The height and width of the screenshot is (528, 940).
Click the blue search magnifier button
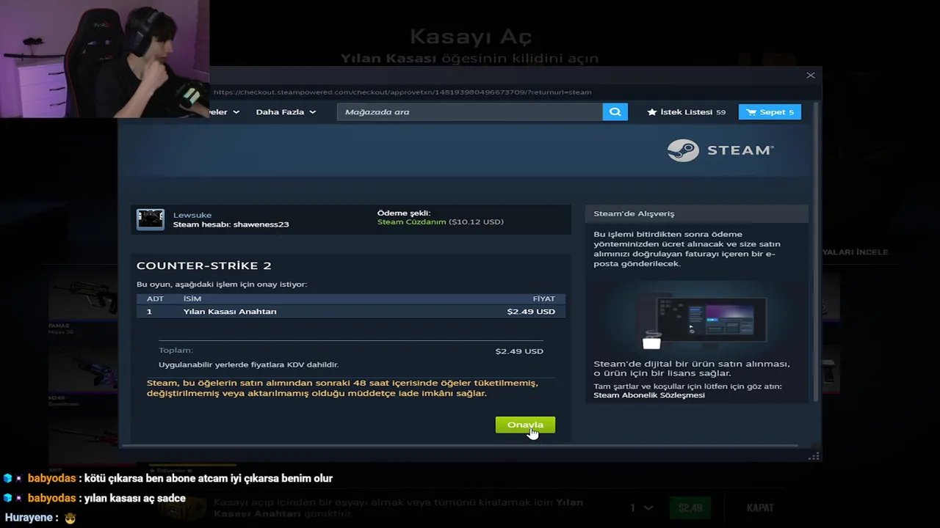pyautogui.click(x=615, y=112)
